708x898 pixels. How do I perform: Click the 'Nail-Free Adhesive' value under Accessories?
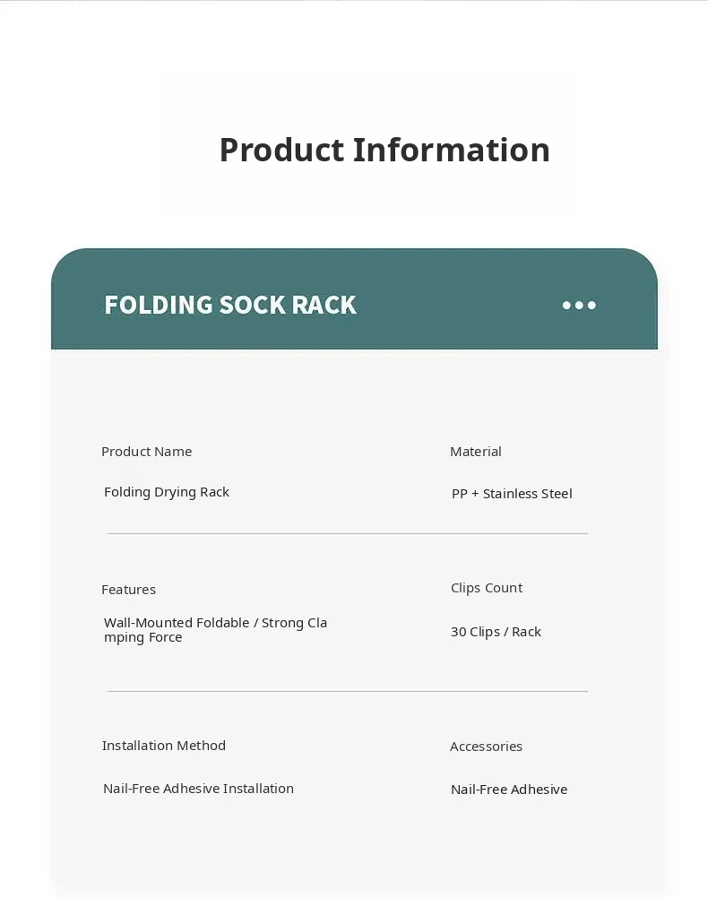tap(509, 790)
